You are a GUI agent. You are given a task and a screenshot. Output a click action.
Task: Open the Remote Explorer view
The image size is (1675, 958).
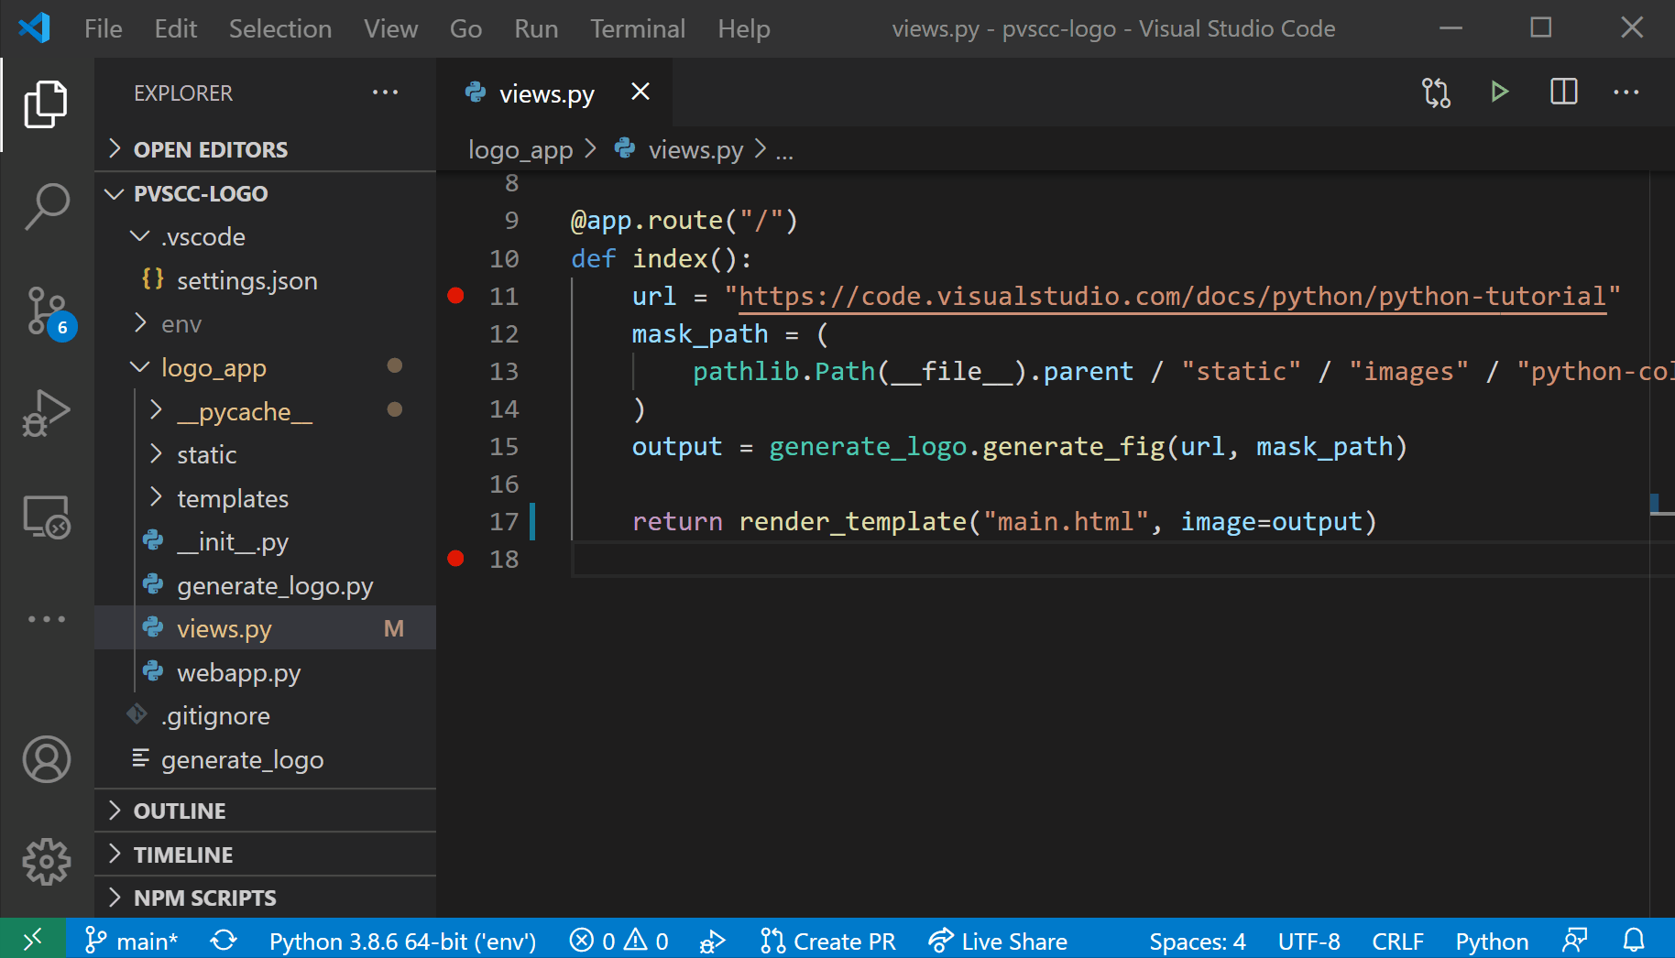pyautogui.click(x=46, y=516)
